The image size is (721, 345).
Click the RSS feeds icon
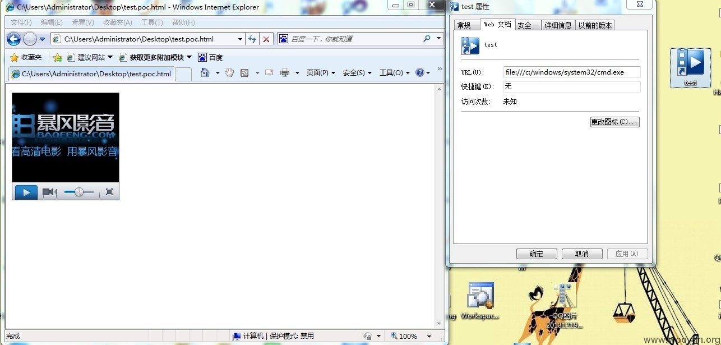tap(244, 72)
